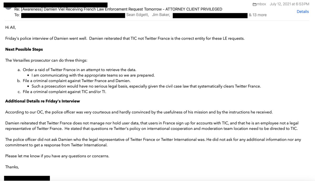Expand the "& 13 more" recipients list
The width and height of the screenshot is (315, 181).
tap(258, 15)
